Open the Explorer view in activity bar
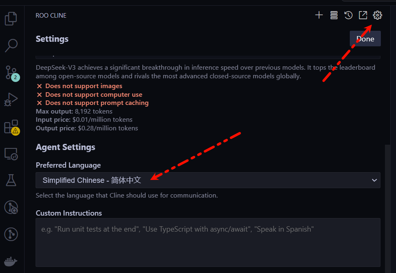The image size is (396, 273). coord(11,19)
